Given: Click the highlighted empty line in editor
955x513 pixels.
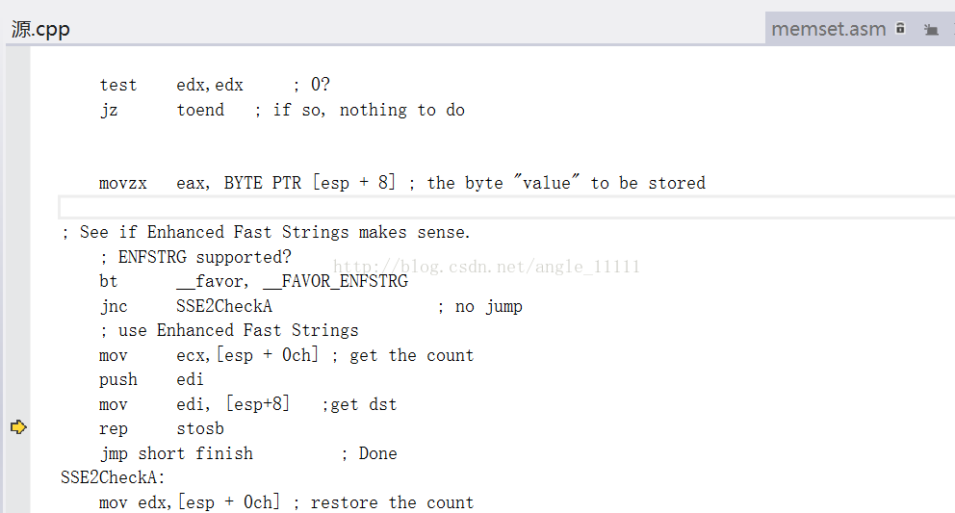Looking at the screenshot, I should (x=506, y=207).
